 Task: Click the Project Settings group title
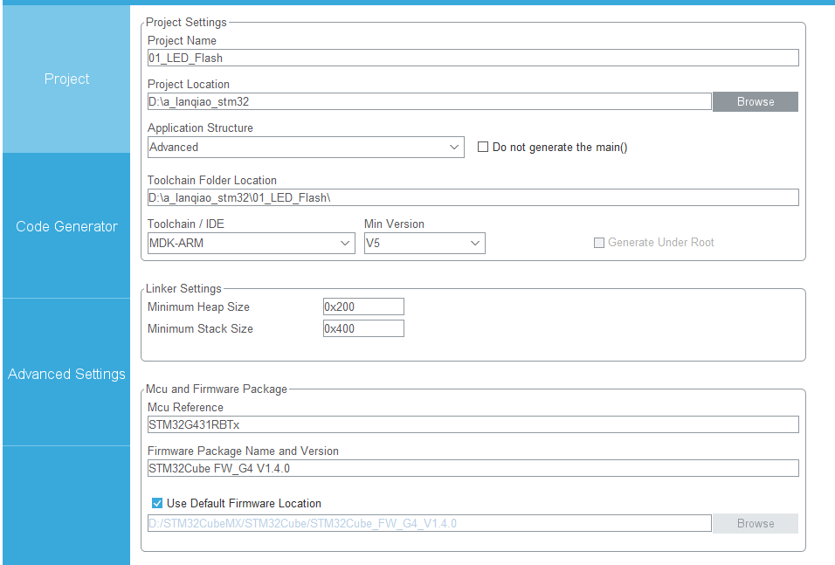click(186, 23)
